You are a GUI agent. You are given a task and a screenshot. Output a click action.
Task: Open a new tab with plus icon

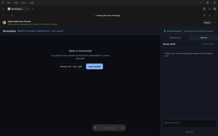(x=33, y=9)
